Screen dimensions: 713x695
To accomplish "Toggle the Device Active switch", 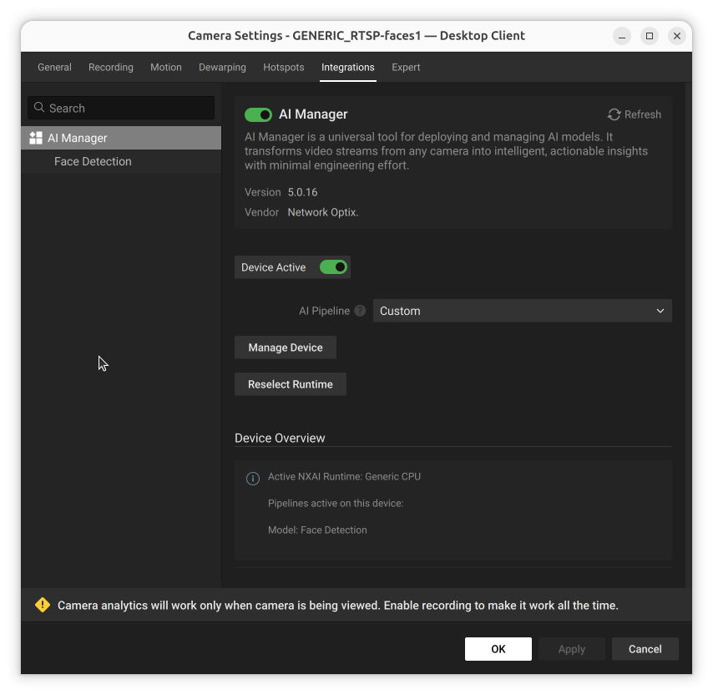I will [x=333, y=267].
